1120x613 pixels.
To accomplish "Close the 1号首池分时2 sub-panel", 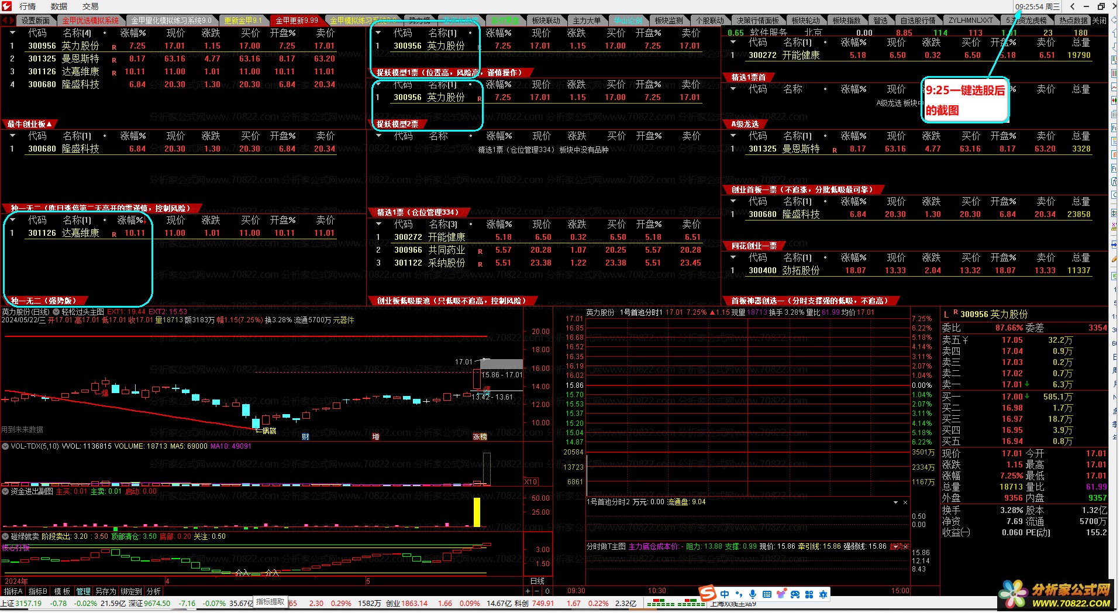I will (x=905, y=502).
